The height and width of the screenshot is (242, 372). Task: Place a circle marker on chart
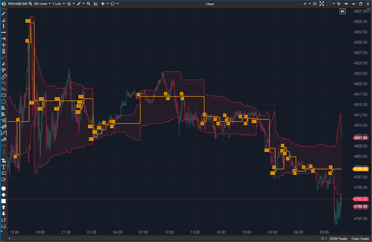[x=4, y=189]
